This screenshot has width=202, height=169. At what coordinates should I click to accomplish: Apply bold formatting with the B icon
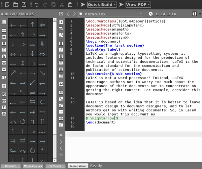pyautogui.click(x=61, y=43)
